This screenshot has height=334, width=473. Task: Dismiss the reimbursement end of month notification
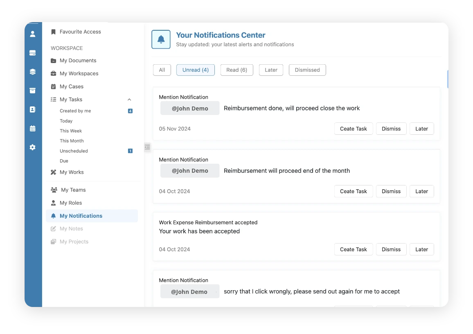click(x=391, y=191)
